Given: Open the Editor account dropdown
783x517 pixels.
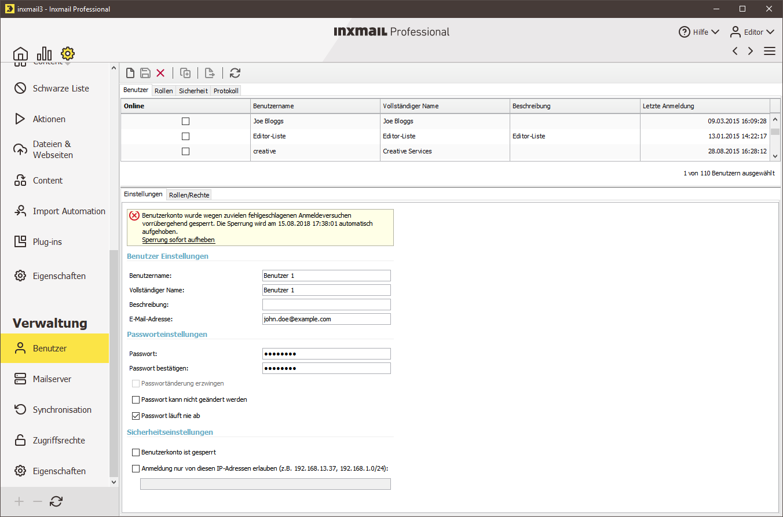Looking at the screenshot, I should click(x=752, y=32).
